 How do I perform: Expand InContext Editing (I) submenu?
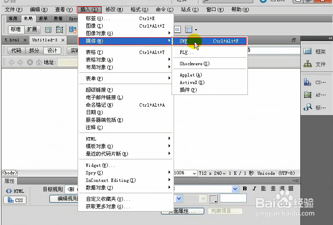[x=125, y=180]
